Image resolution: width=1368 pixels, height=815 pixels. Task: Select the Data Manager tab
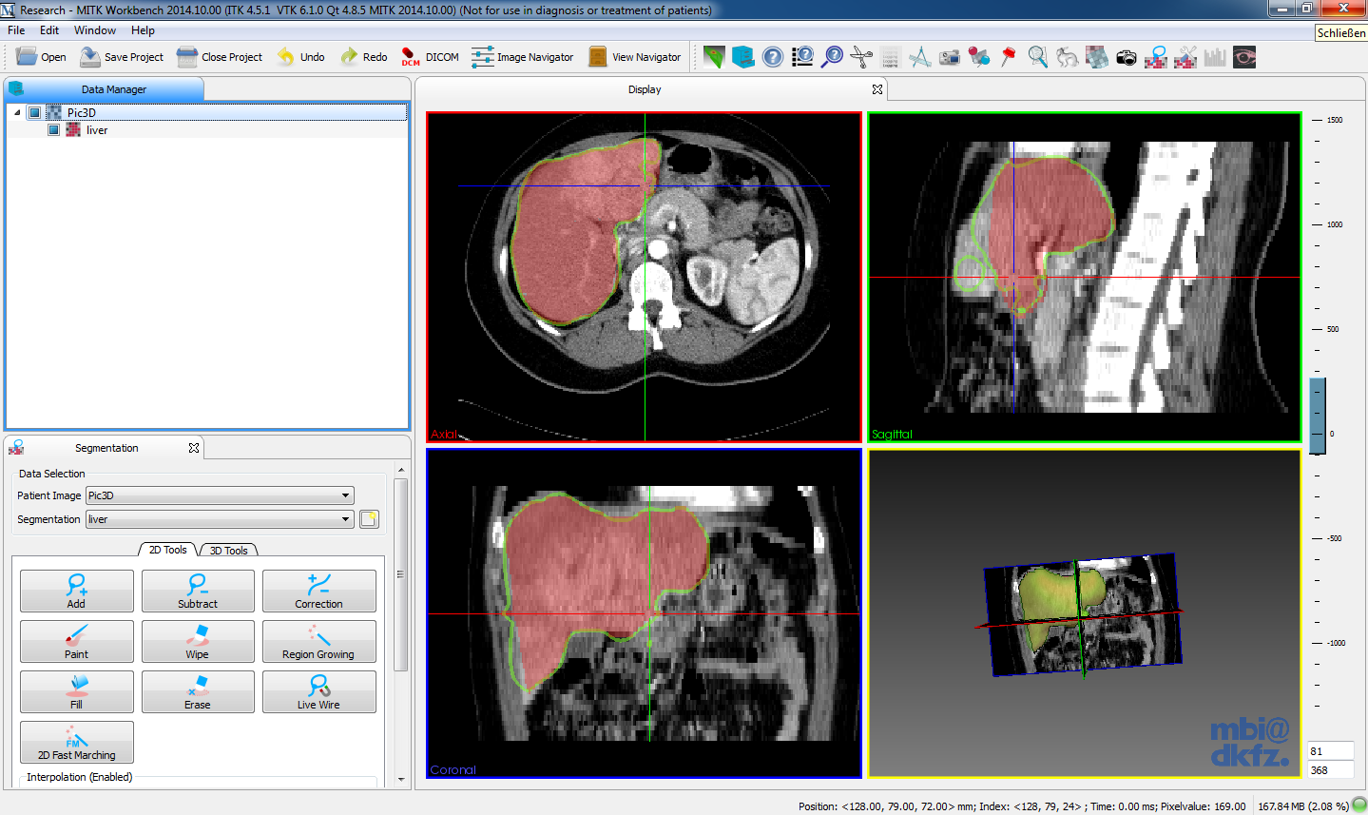pyautogui.click(x=104, y=89)
